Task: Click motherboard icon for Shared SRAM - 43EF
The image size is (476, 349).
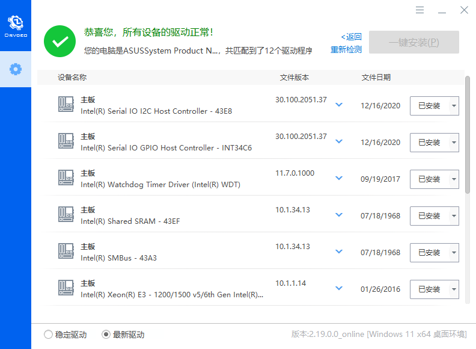Action: click(x=66, y=215)
